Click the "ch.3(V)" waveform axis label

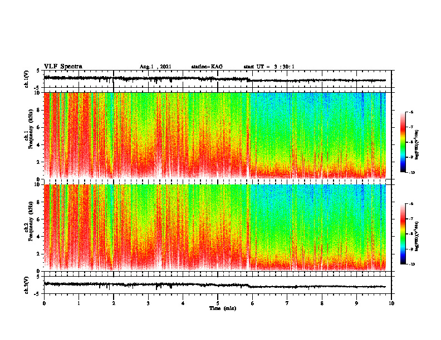pyautogui.click(x=26, y=285)
